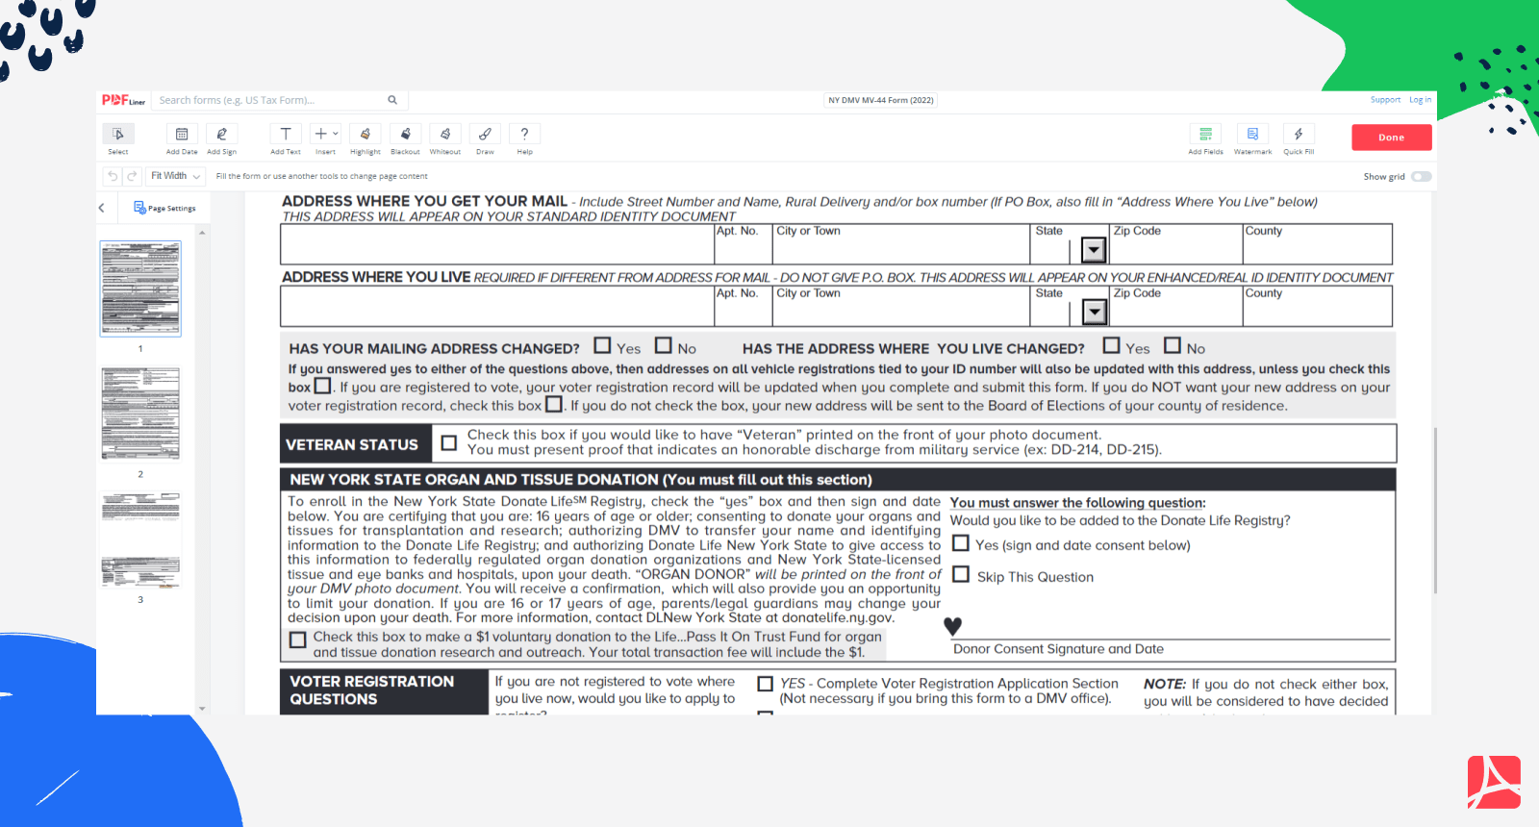Click the red Done button
The image size is (1539, 827).
(x=1391, y=138)
